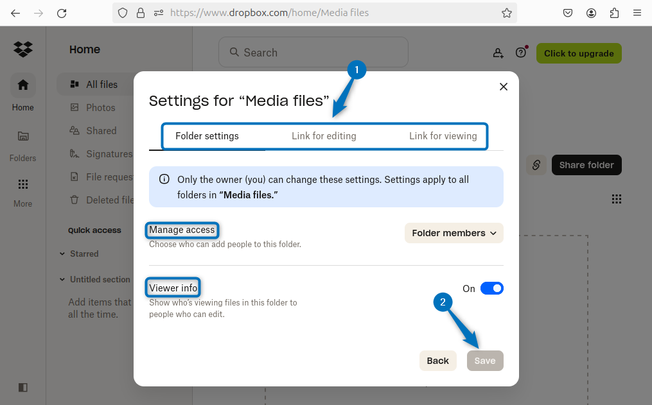Collapse the Starred section
The image size is (652, 405).
pos(62,254)
